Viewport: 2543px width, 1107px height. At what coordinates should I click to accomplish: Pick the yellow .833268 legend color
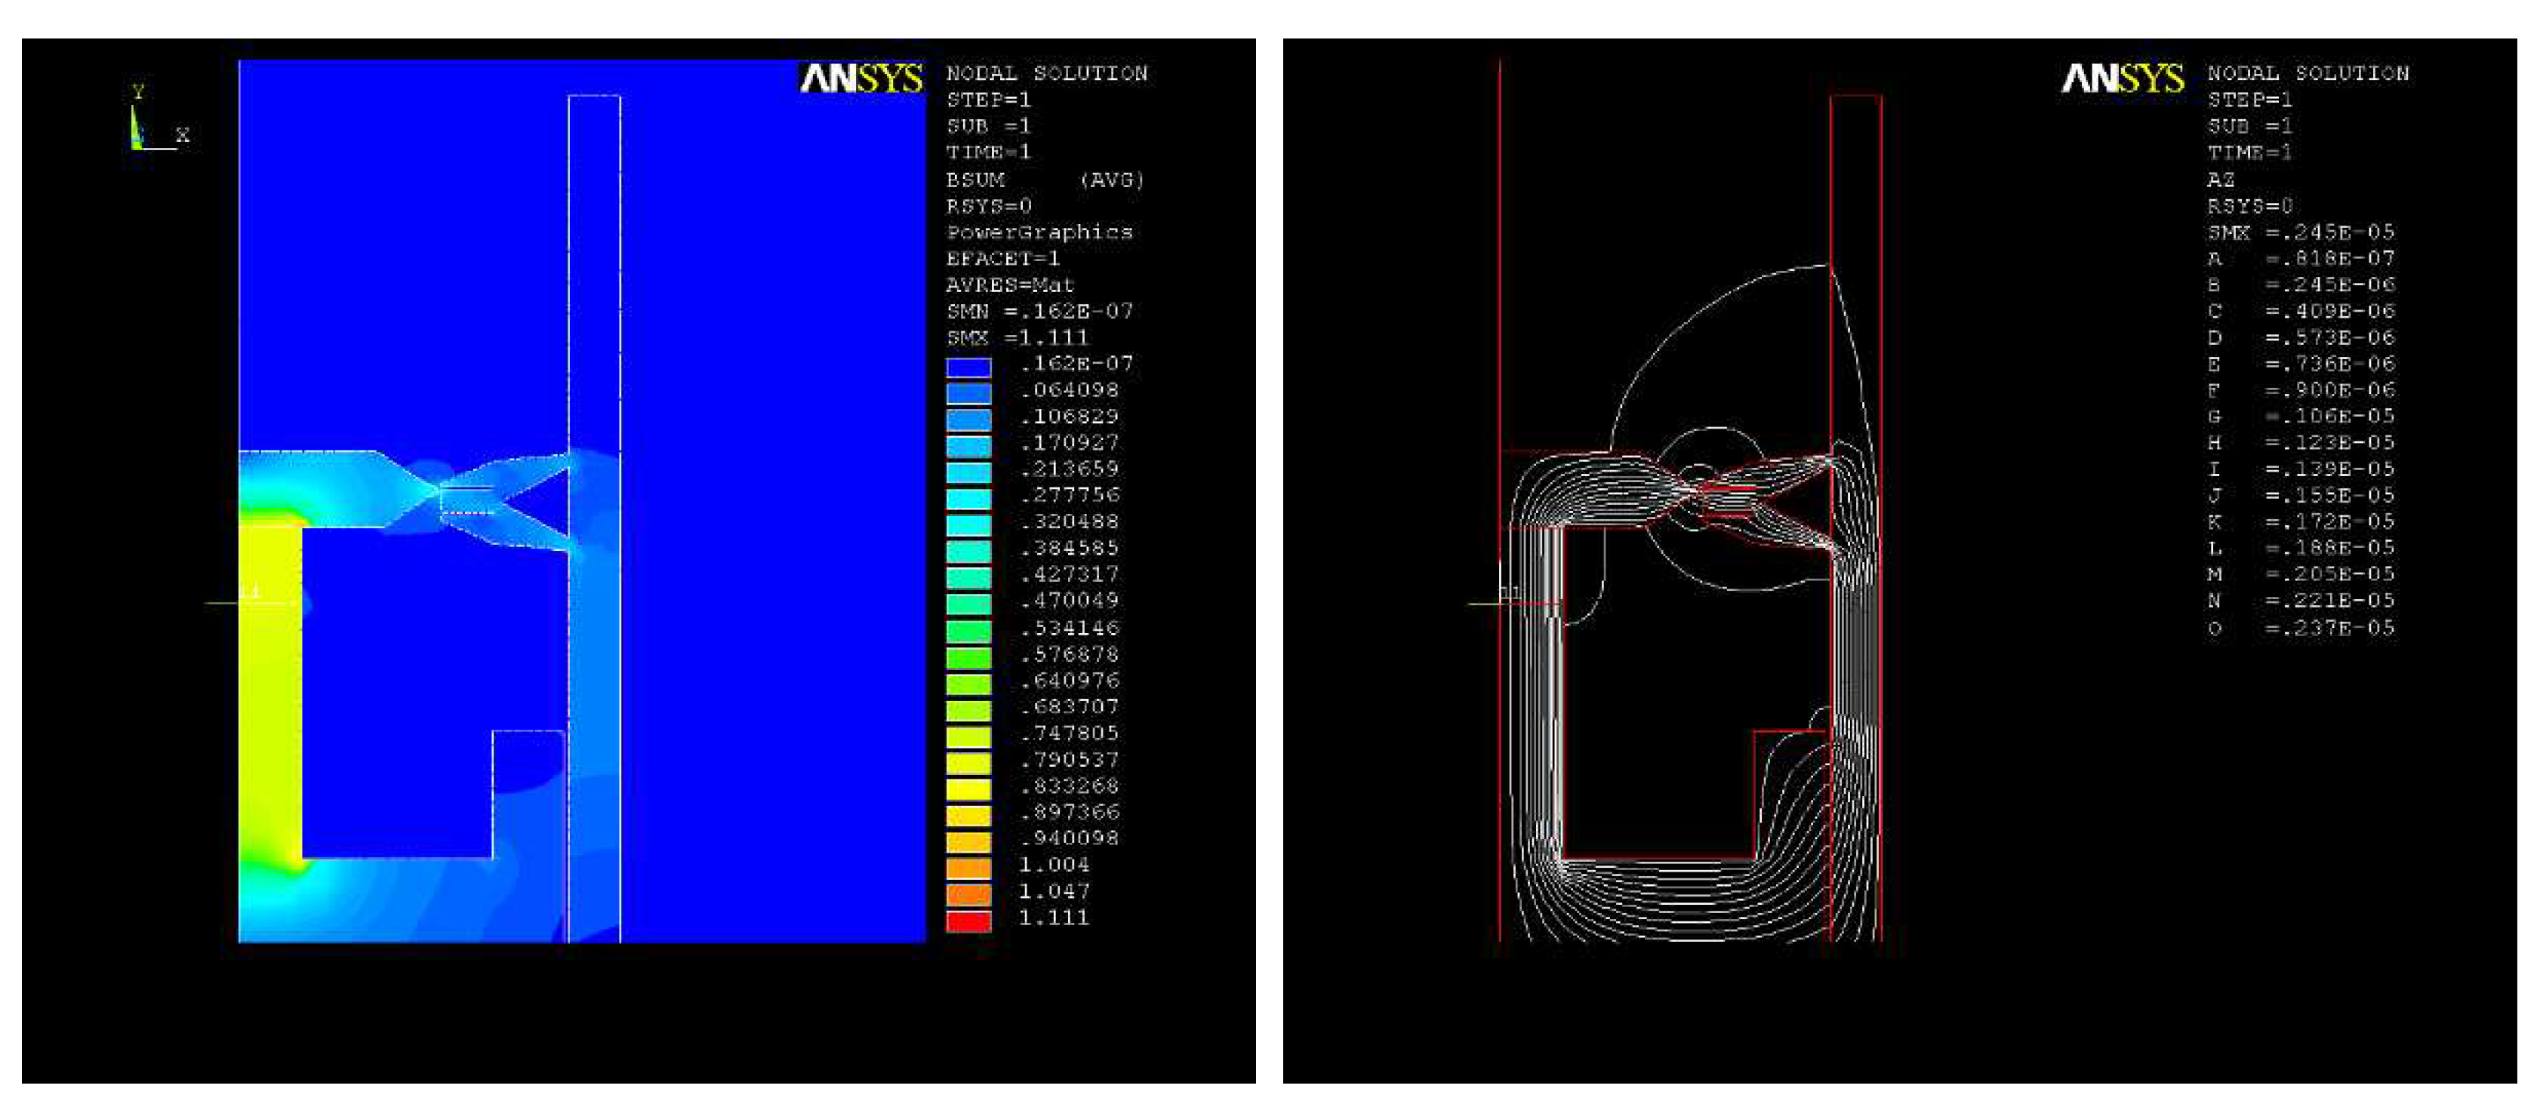(968, 789)
